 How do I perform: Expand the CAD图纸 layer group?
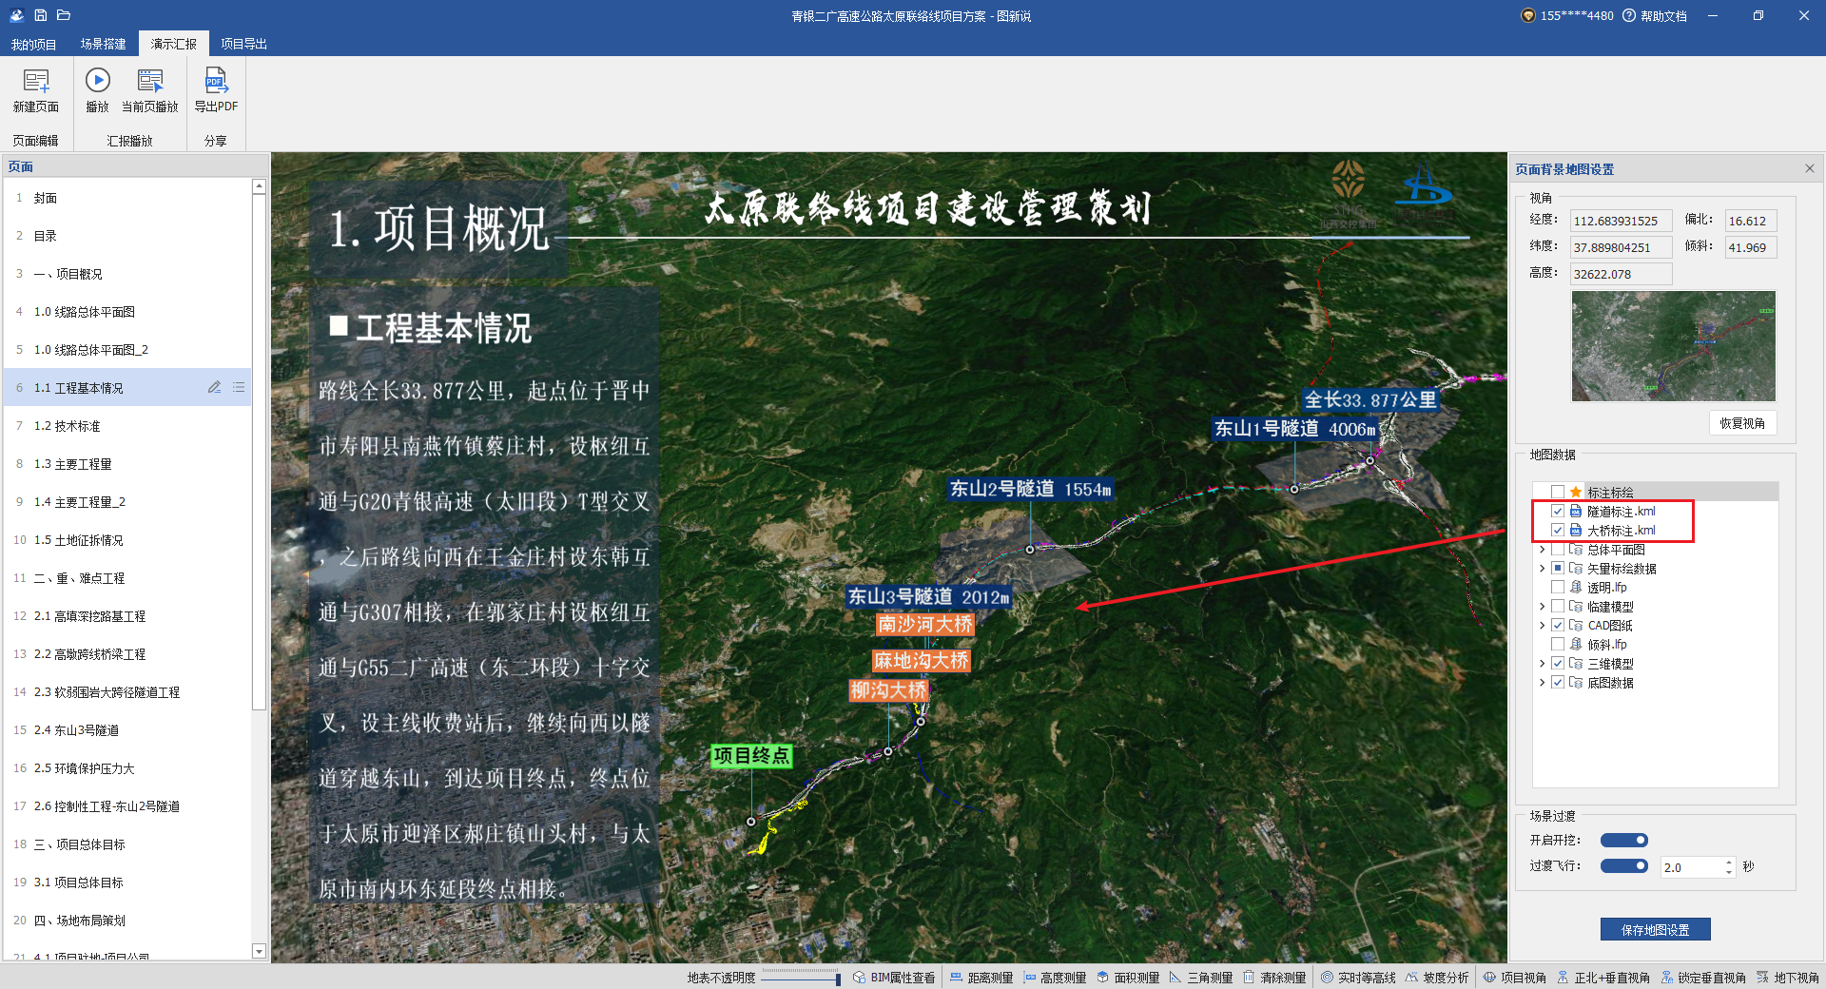[x=1542, y=626]
